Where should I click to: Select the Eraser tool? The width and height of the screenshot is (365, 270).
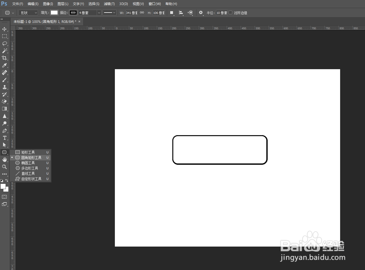(4, 102)
